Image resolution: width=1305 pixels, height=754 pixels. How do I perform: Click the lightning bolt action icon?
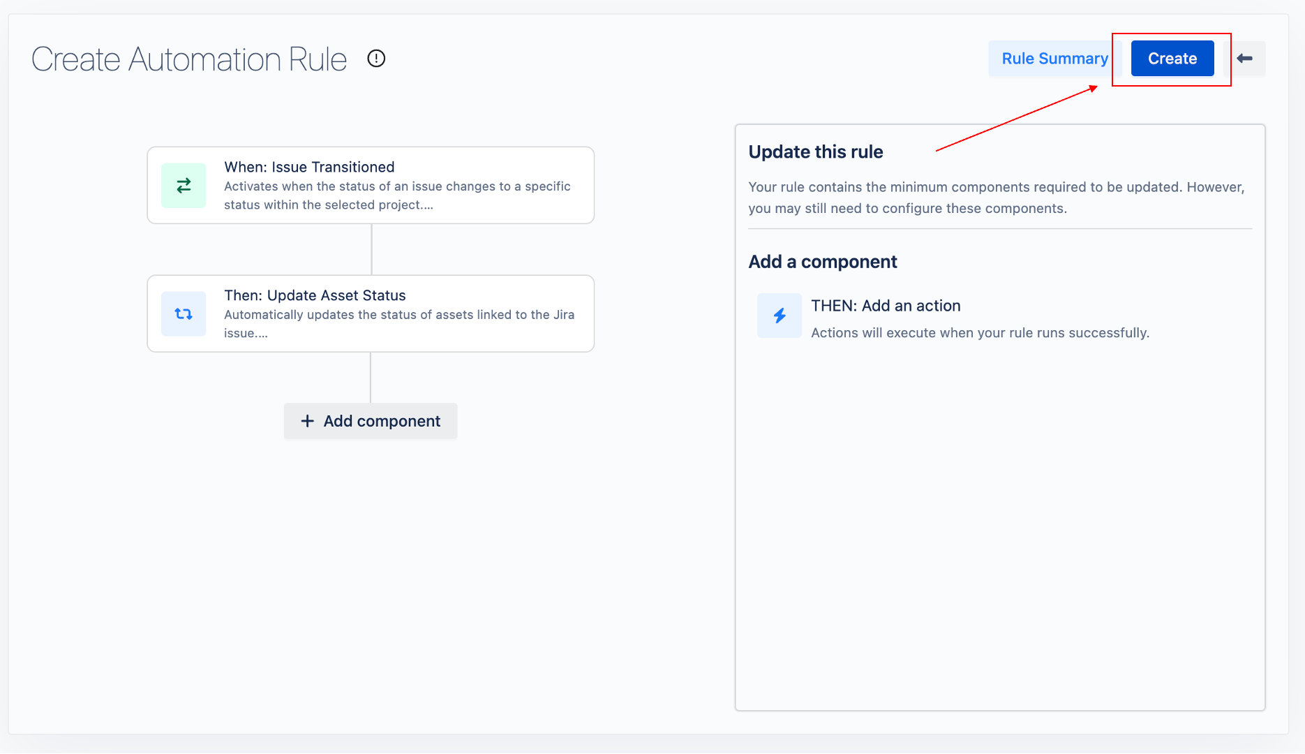[780, 316]
